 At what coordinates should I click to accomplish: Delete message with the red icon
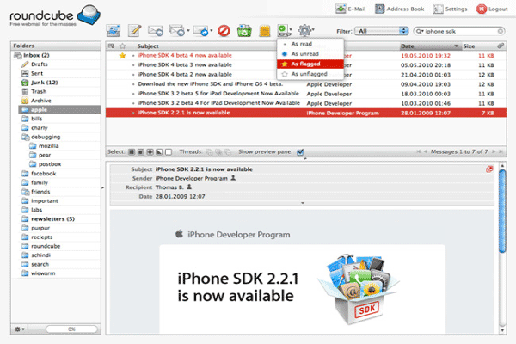point(224,31)
